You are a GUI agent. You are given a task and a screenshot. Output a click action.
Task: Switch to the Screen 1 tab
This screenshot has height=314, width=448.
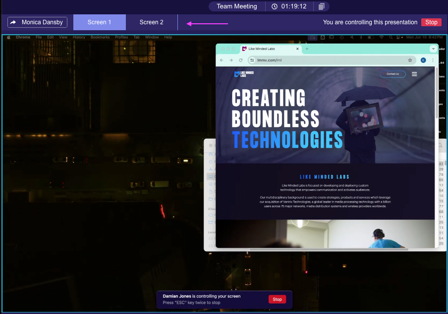pyautogui.click(x=100, y=22)
